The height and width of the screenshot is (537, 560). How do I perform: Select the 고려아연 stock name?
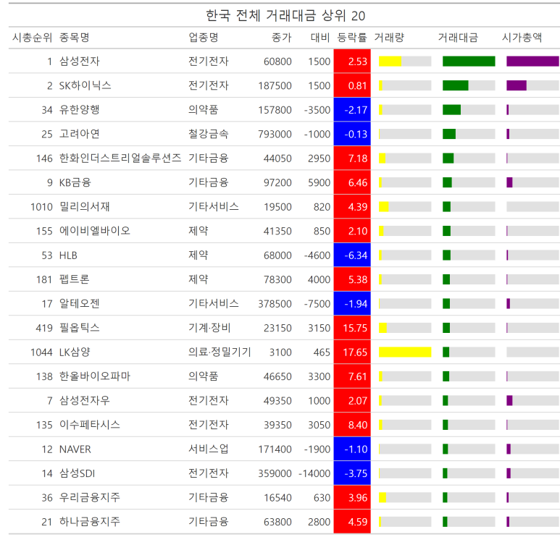pos(79,134)
